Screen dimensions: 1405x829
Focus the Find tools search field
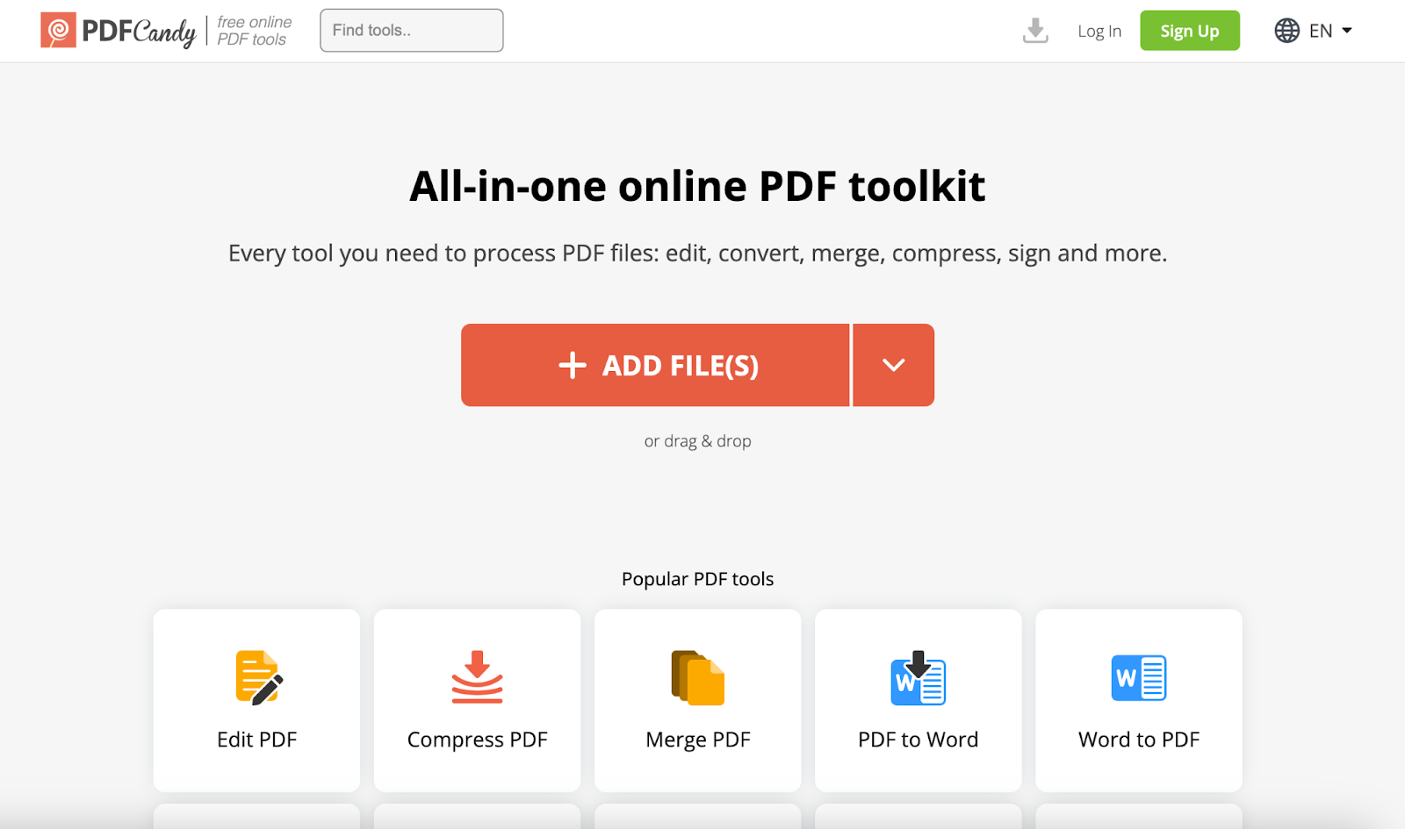pos(411,31)
